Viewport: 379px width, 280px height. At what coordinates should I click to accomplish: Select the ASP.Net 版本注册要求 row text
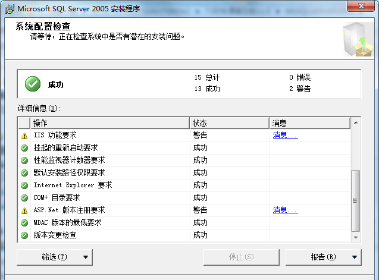(69, 210)
